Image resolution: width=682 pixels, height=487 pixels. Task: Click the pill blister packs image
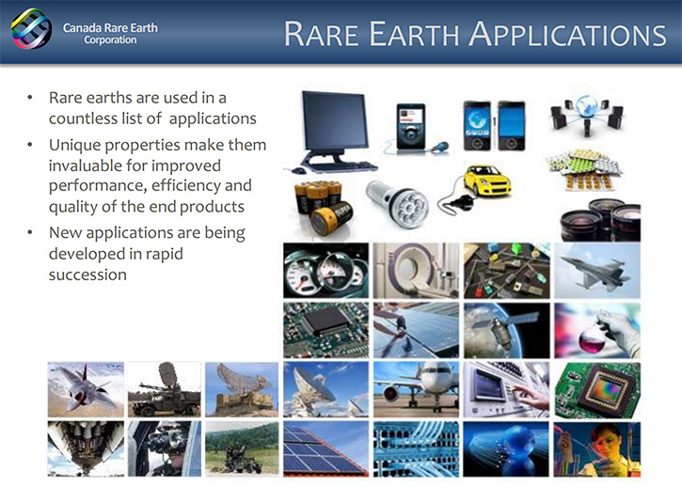tap(585, 169)
